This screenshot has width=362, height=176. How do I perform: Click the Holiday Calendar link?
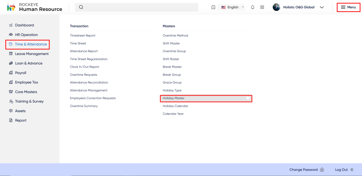pos(175,106)
